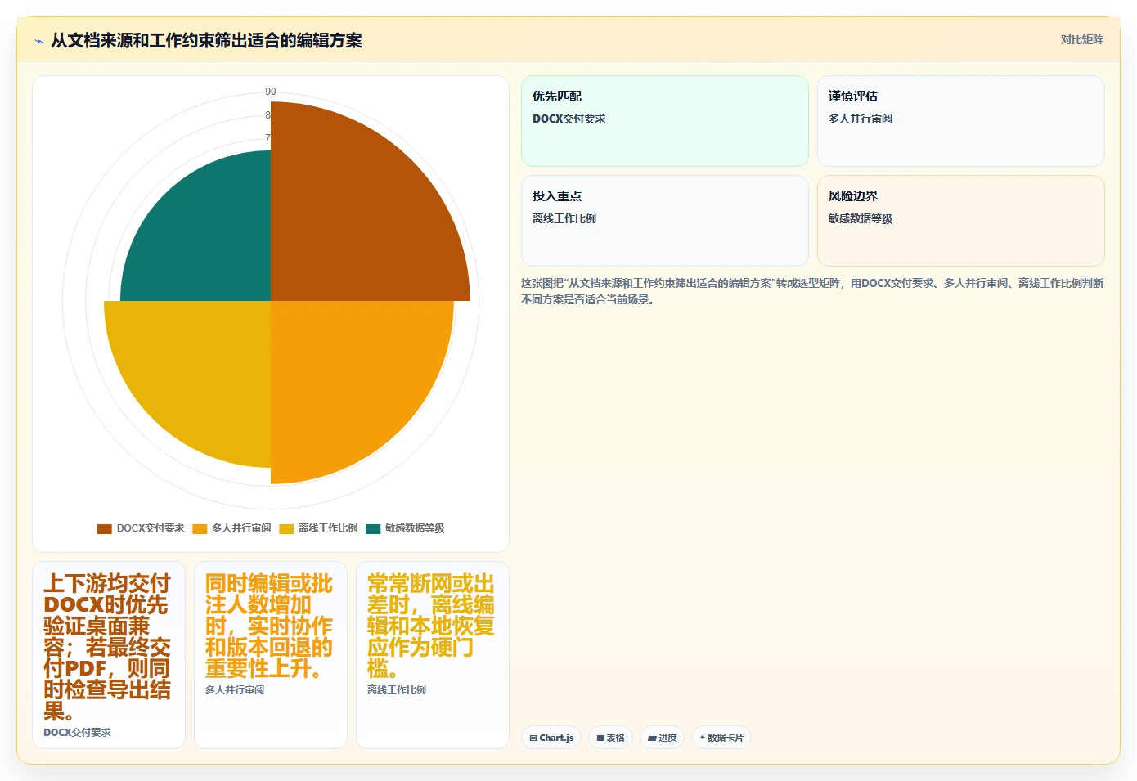
Task: Click the 对比矩阵 label in header
Action: pyautogui.click(x=1081, y=39)
